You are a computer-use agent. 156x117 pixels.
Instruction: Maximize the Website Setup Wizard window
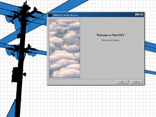tap(139, 15)
